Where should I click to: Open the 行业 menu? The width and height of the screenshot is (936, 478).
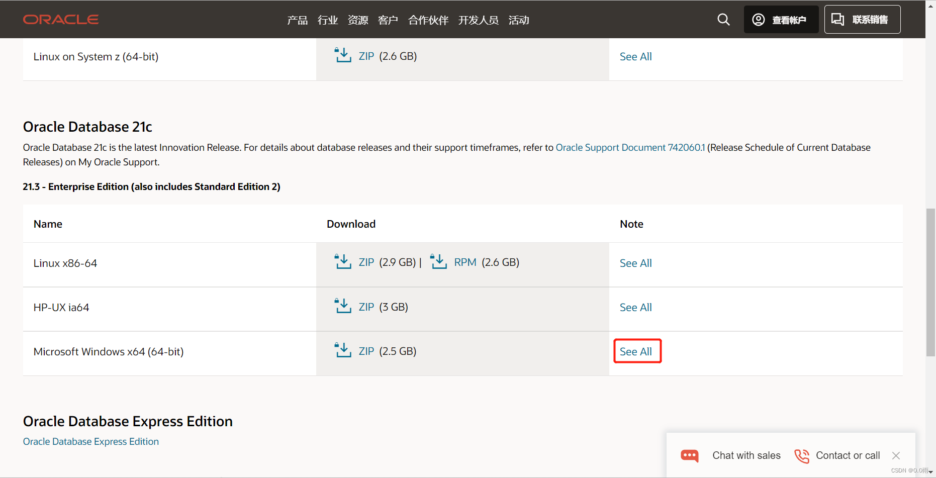point(328,20)
